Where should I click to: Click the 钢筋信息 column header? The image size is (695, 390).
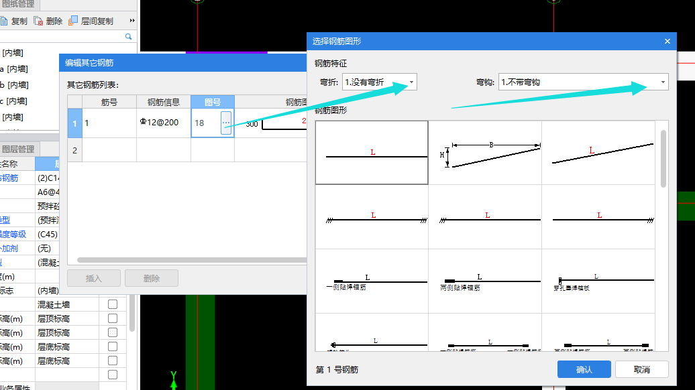164,102
